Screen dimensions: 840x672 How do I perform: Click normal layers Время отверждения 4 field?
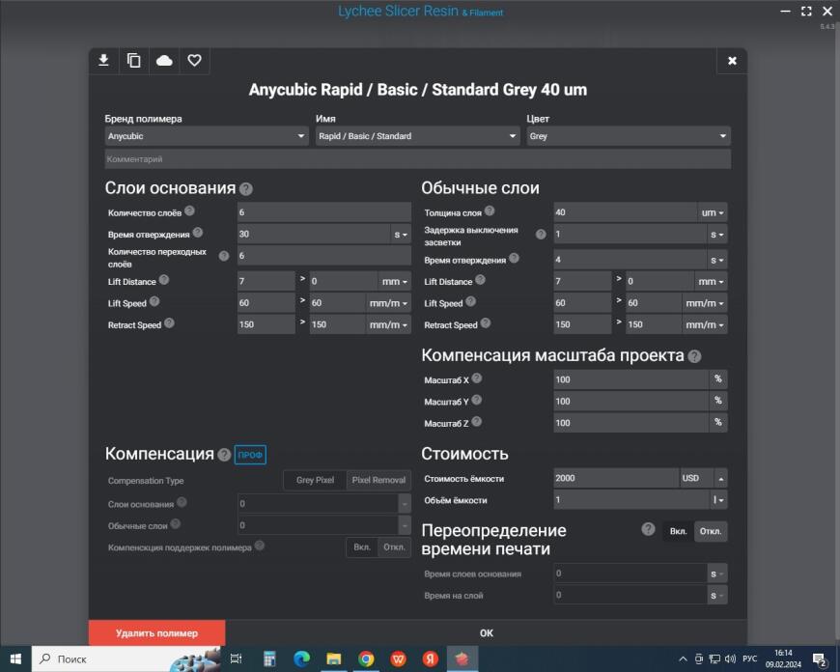pyautogui.click(x=630, y=260)
